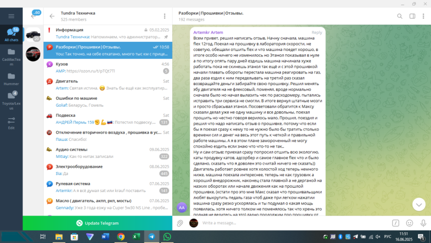The width and height of the screenshot is (431, 243).
Task: Toggle the right side info panel
Action: (x=412, y=16)
